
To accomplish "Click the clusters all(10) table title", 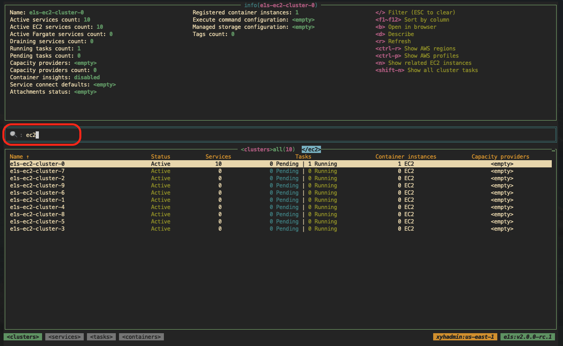I will [268, 149].
